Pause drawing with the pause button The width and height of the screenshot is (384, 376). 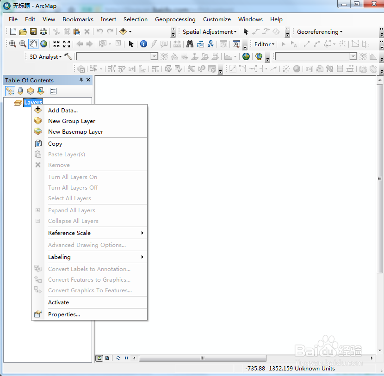click(x=126, y=358)
